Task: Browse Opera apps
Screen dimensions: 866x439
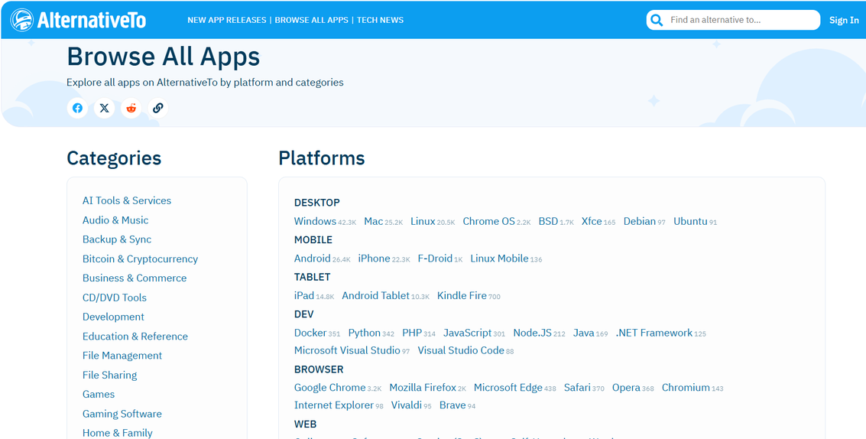Action: [x=626, y=388]
